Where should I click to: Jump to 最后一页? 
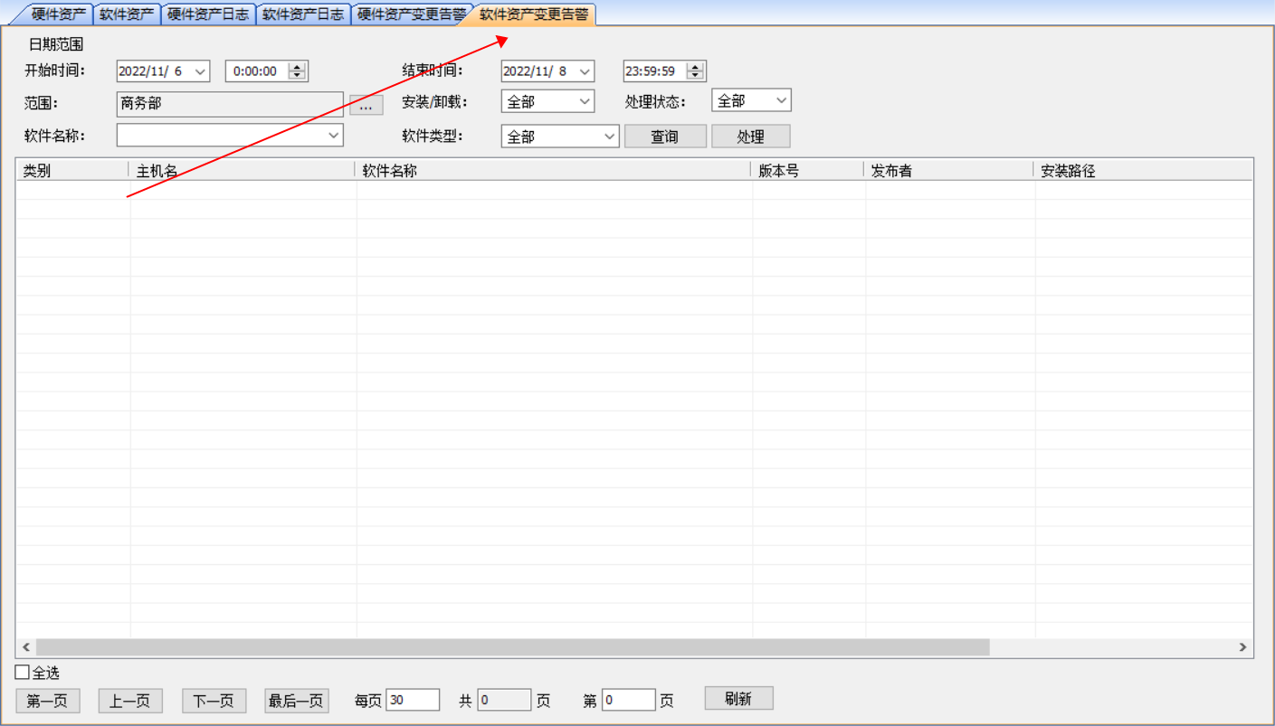tap(297, 701)
